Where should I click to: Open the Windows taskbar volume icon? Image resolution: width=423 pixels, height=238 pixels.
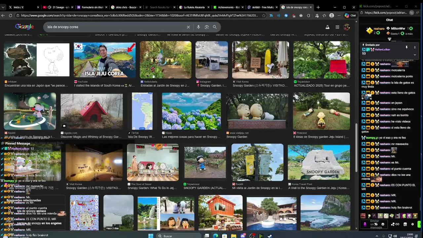coord(395,236)
